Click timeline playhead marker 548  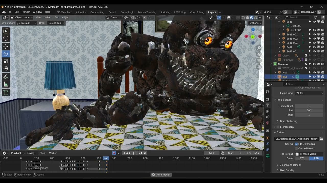(x=106, y=158)
